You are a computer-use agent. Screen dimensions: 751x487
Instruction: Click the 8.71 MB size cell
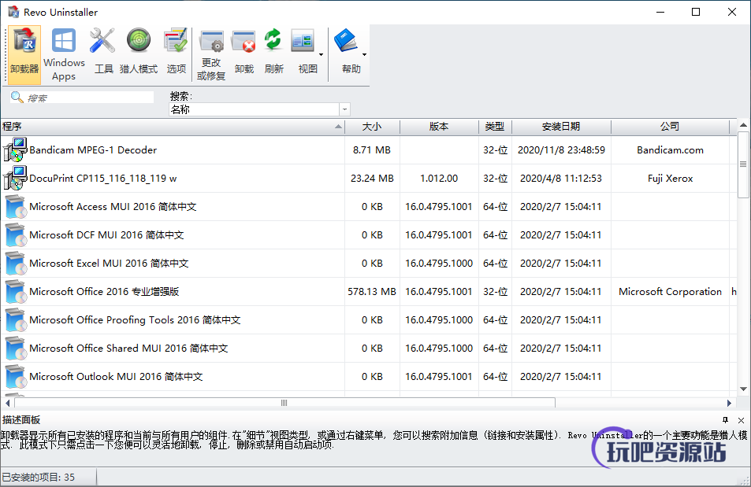[x=372, y=149]
